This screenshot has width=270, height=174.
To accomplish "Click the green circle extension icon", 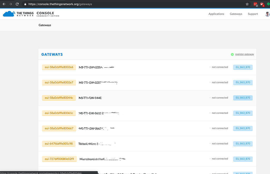I will click(268, 4).
